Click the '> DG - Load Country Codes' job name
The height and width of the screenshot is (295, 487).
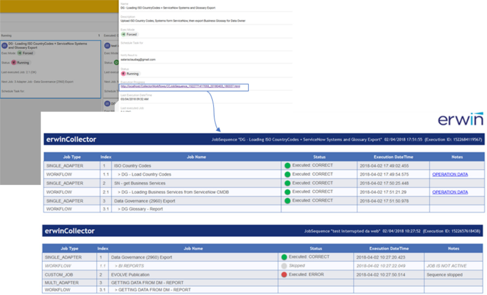(145, 175)
